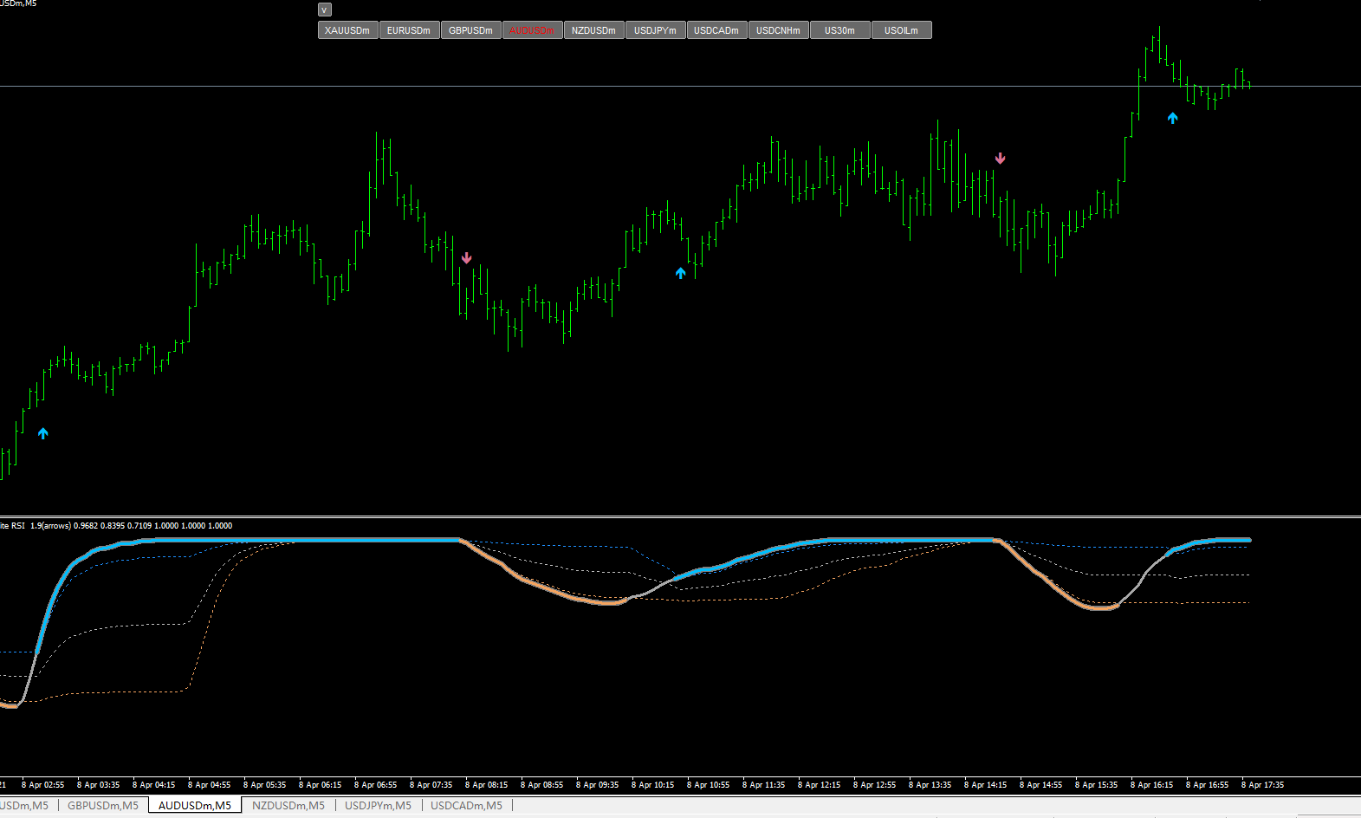The image size is (1361, 818).
Task: Click the small 'v' collapse button above symbols
Action: coord(325,10)
